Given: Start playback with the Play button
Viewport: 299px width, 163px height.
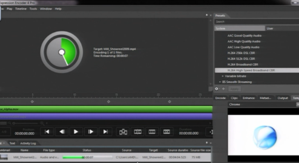Looking at the screenshot, I should [x=76, y=132].
